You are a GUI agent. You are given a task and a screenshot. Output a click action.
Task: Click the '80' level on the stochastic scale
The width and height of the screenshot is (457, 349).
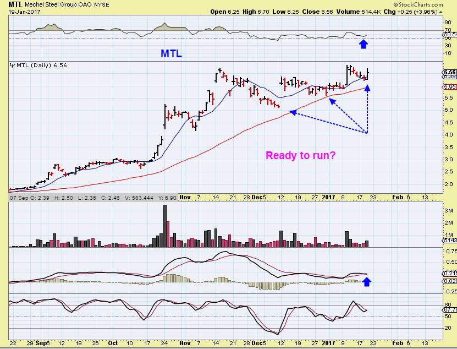tap(448, 305)
